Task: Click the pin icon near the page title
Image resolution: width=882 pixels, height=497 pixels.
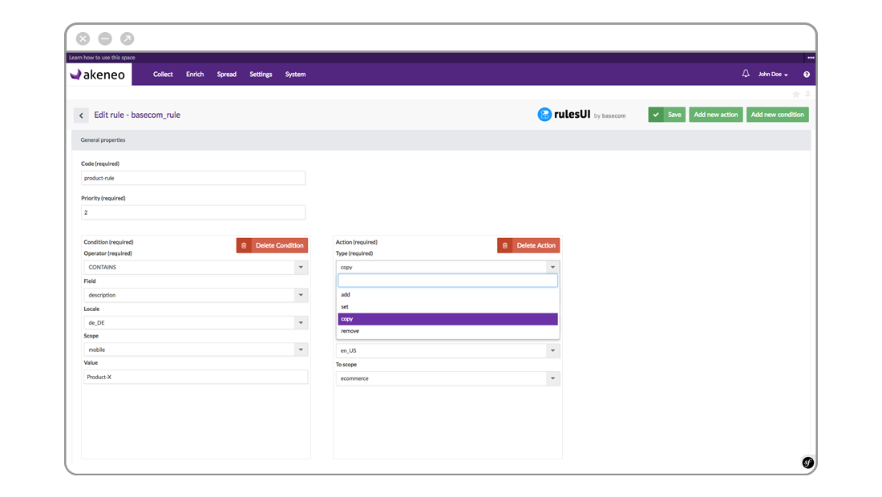Action: click(807, 94)
